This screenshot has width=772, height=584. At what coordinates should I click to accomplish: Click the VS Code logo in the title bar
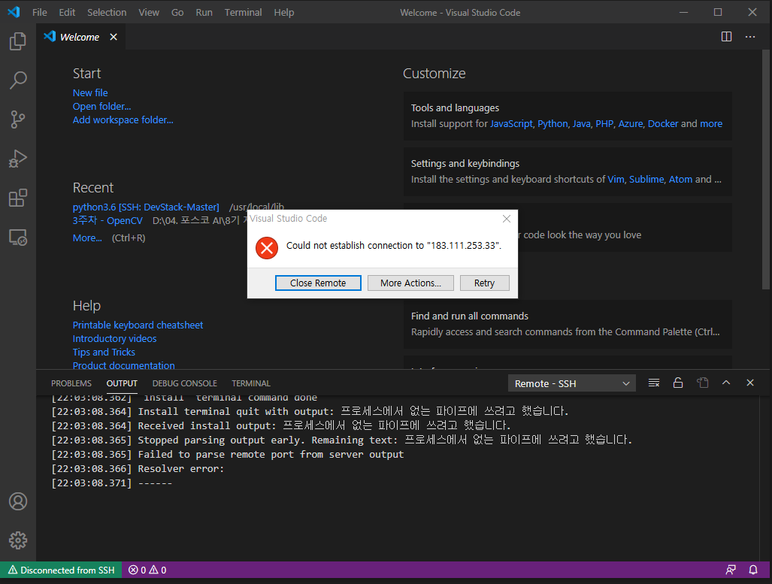pyautogui.click(x=14, y=12)
